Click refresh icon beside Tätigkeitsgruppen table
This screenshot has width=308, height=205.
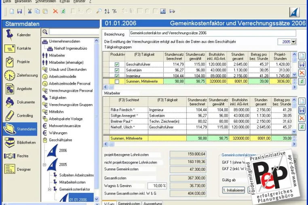tap(302, 81)
